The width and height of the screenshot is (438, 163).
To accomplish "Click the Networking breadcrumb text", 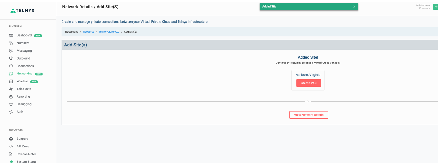I will [72, 32].
